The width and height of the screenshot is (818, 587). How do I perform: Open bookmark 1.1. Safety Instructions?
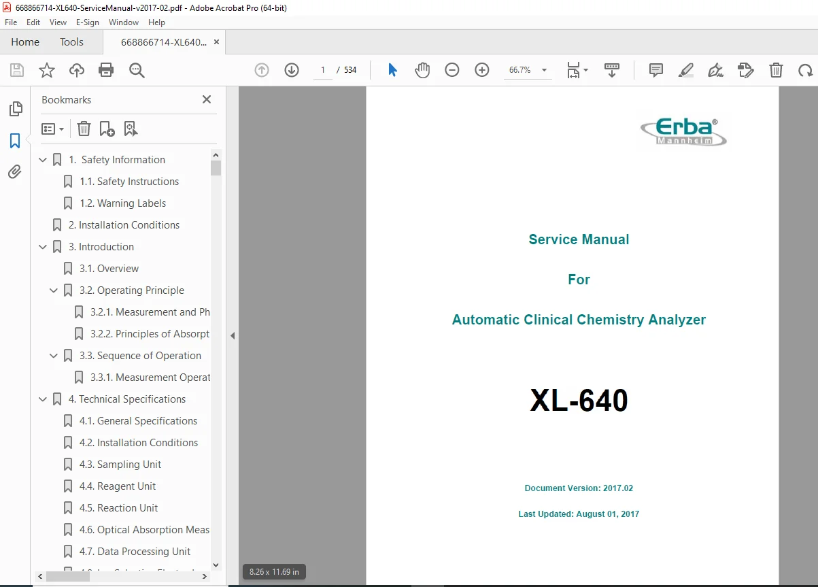[129, 182]
